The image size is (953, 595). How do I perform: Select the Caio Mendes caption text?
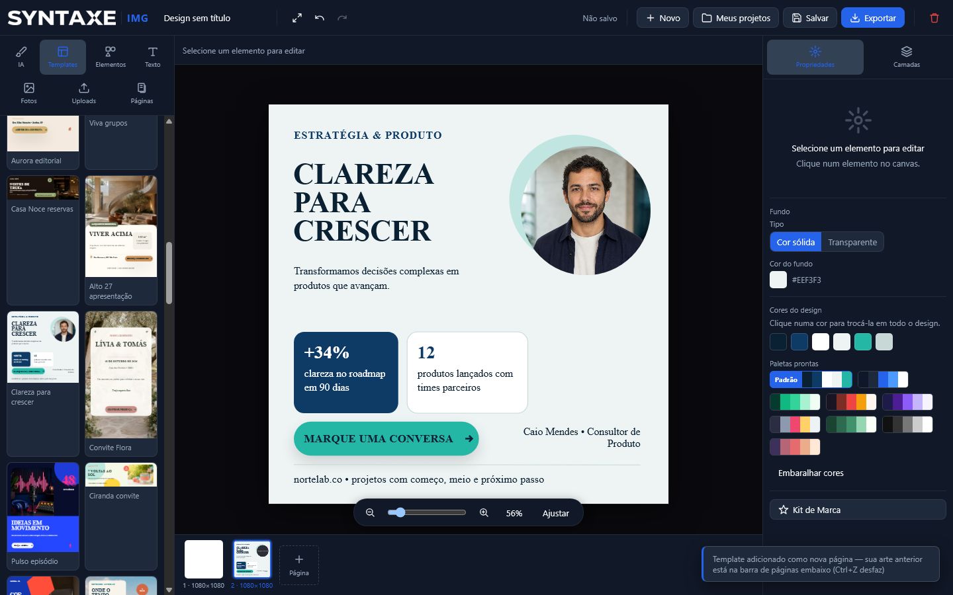[582, 438]
